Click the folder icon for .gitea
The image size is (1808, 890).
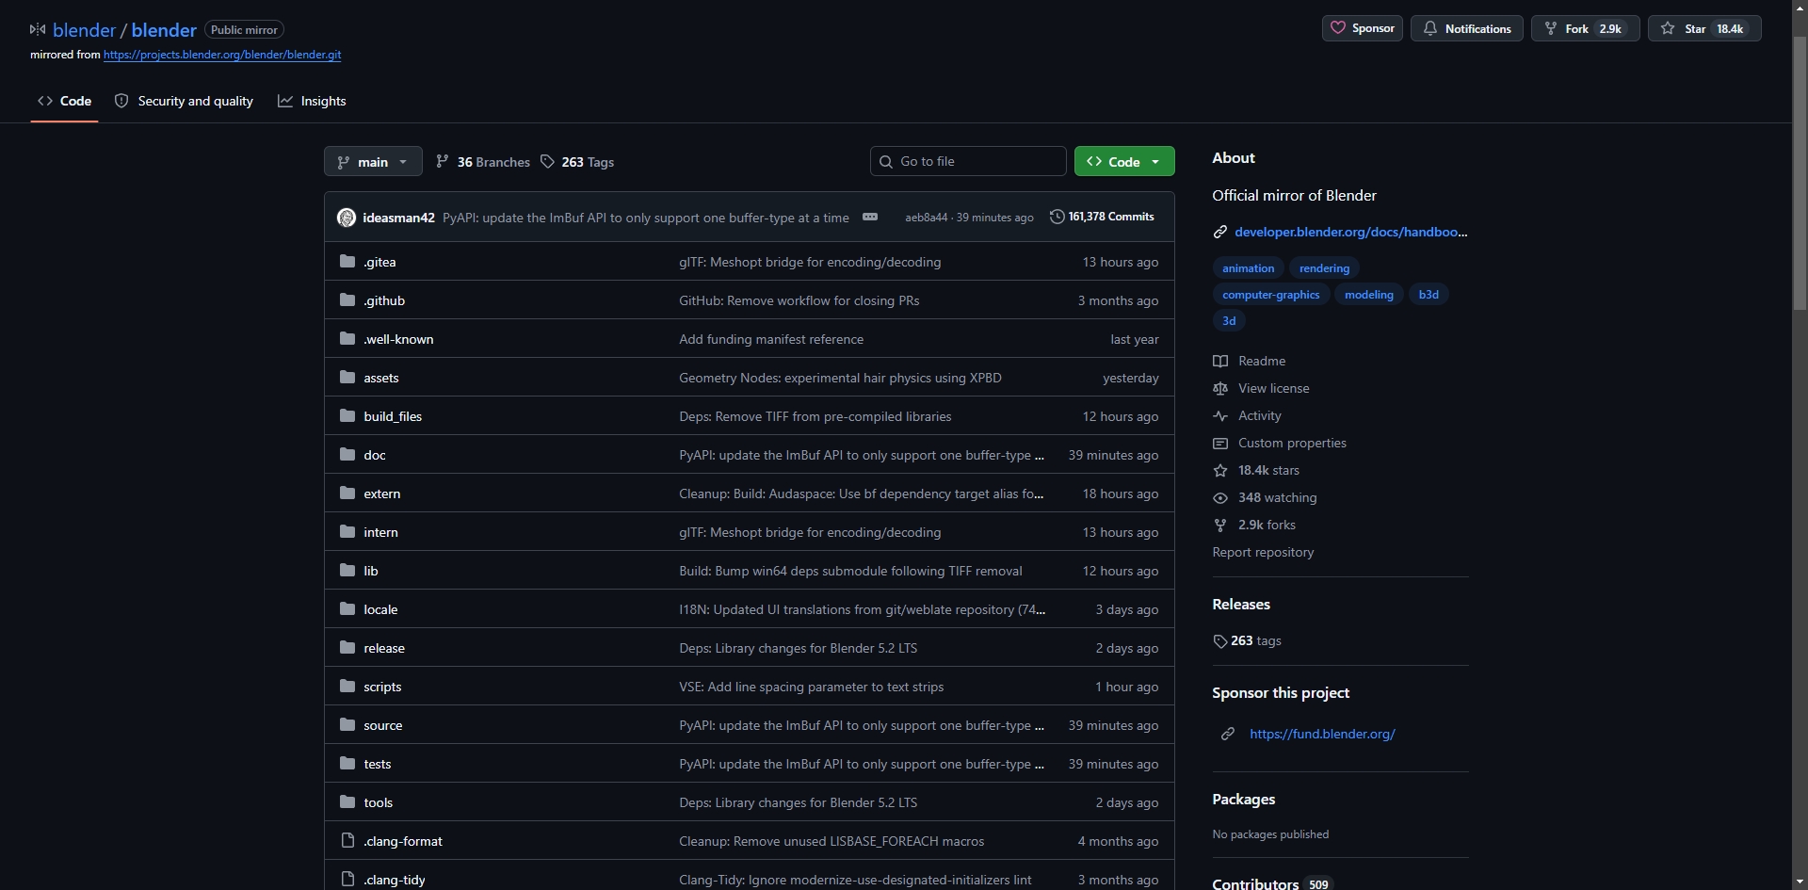click(x=347, y=261)
